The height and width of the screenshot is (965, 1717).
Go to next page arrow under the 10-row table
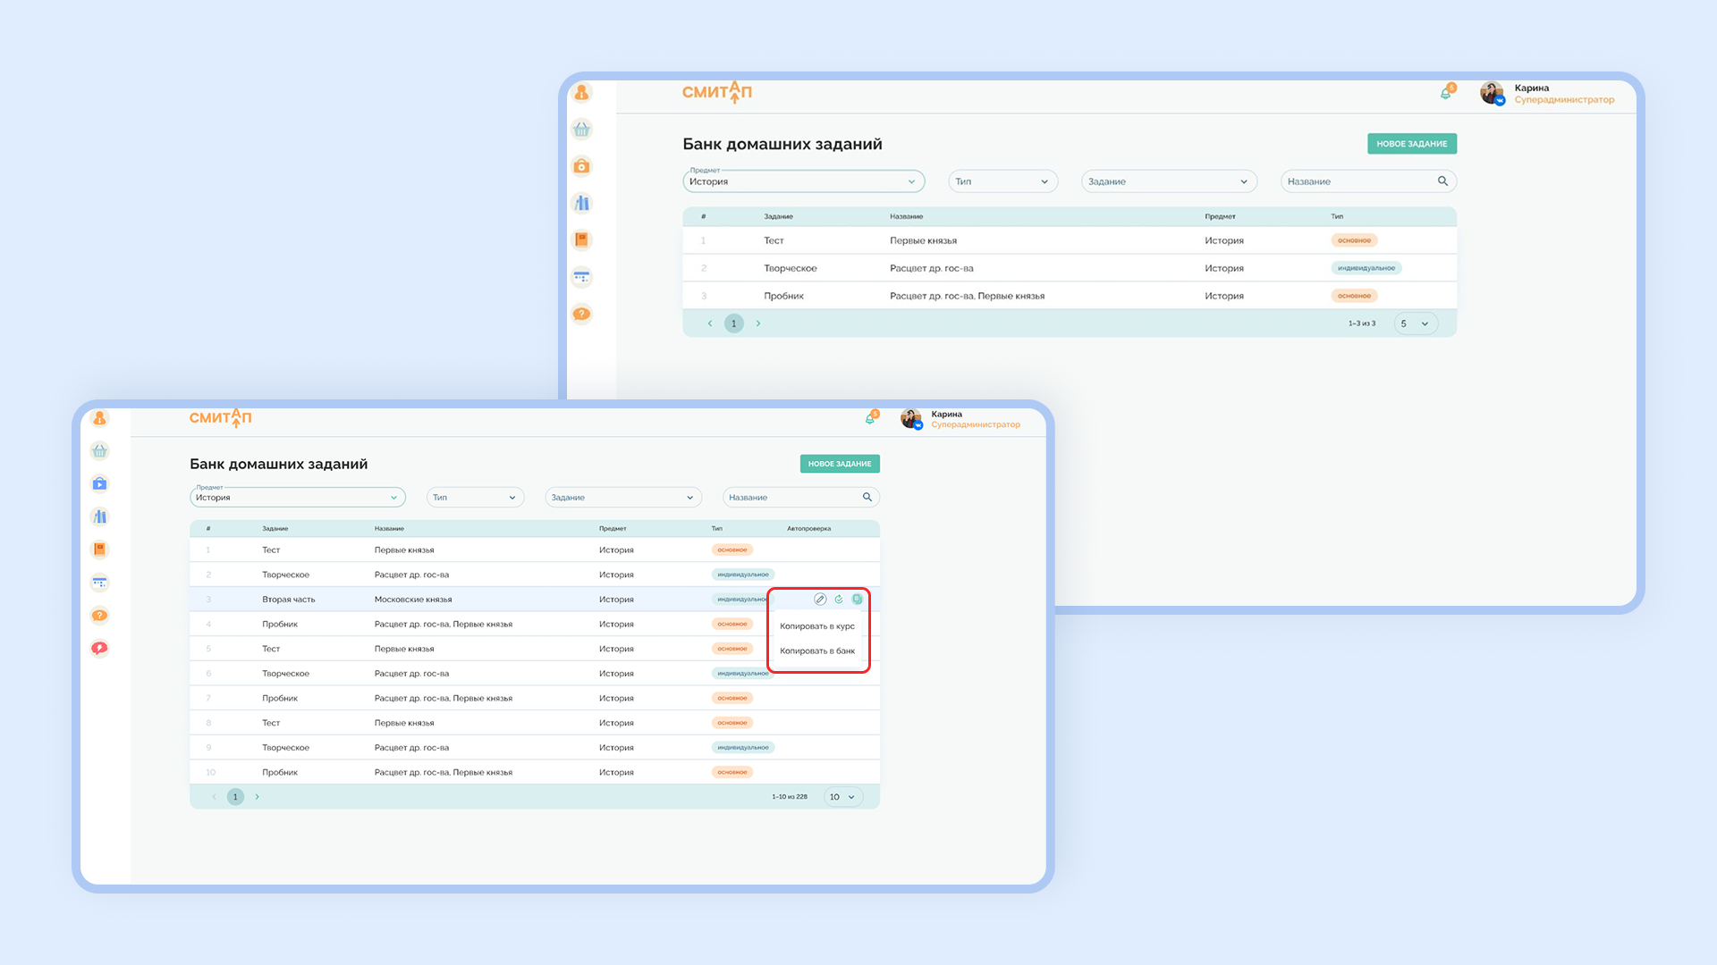click(x=258, y=797)
